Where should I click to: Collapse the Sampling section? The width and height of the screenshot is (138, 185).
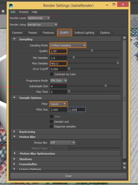tap(14, 39)
